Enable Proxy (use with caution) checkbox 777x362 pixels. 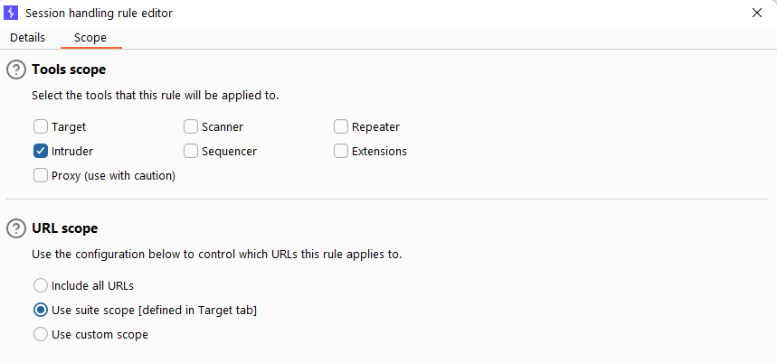coord(41,175)
